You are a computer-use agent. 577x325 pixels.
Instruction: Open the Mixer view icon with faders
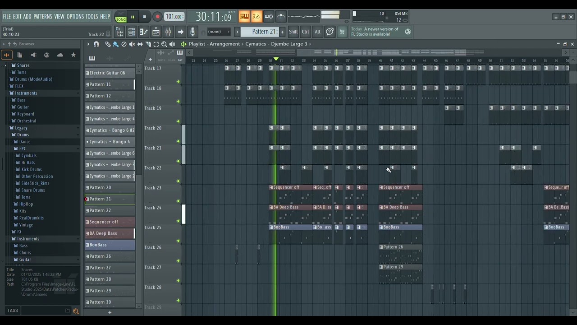click(x=168, y=32)
